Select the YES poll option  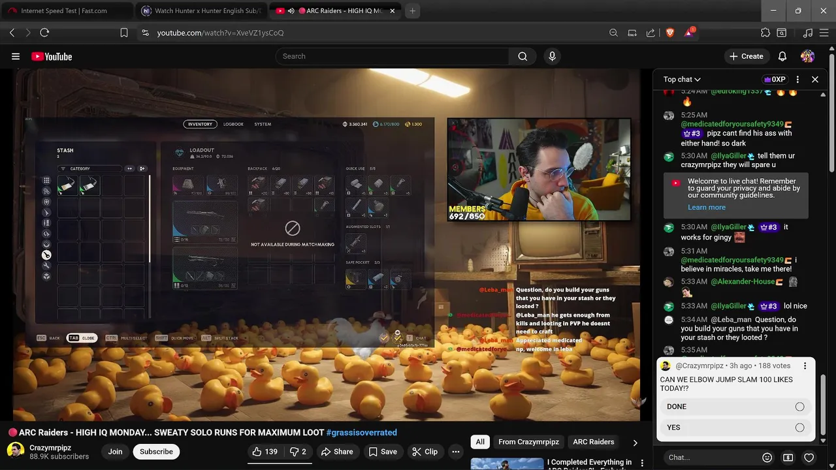click(735, 428)
